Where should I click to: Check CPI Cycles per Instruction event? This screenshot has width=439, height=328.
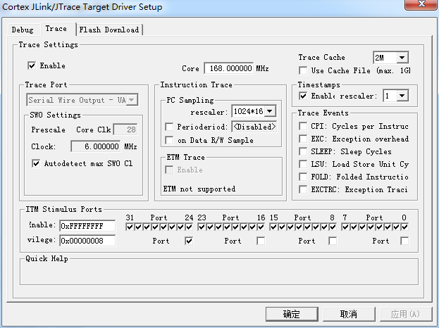[x=303, y=126]
